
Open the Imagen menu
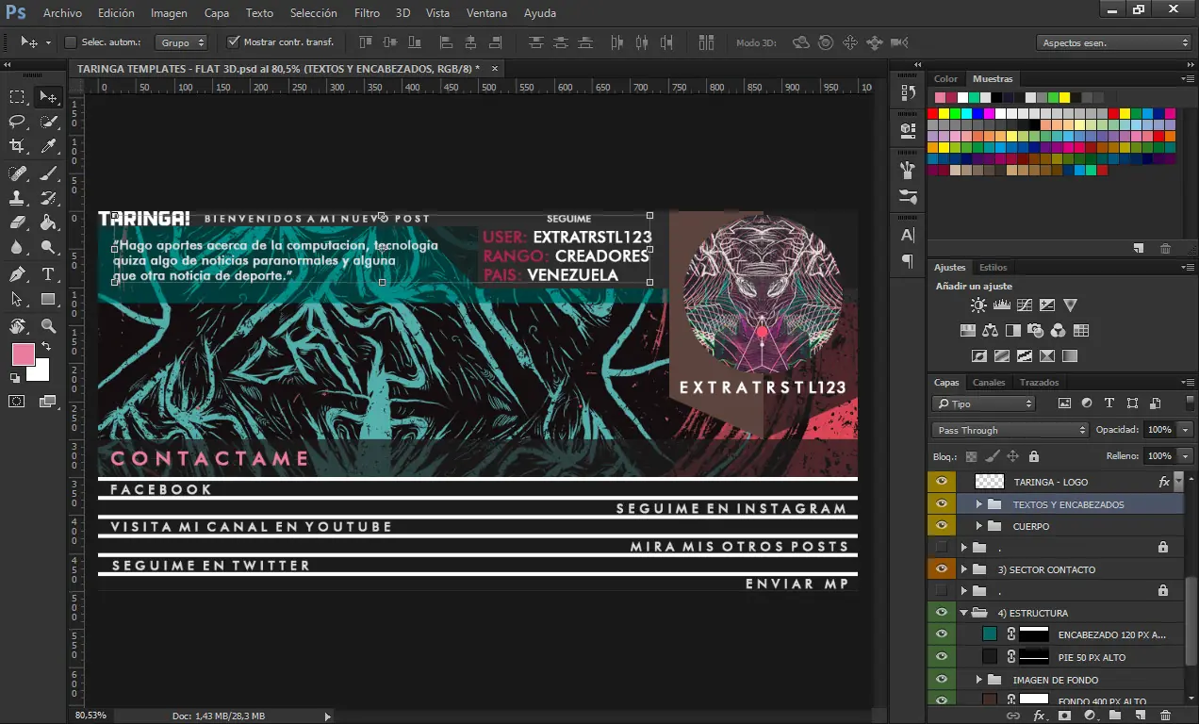[169, 13]
